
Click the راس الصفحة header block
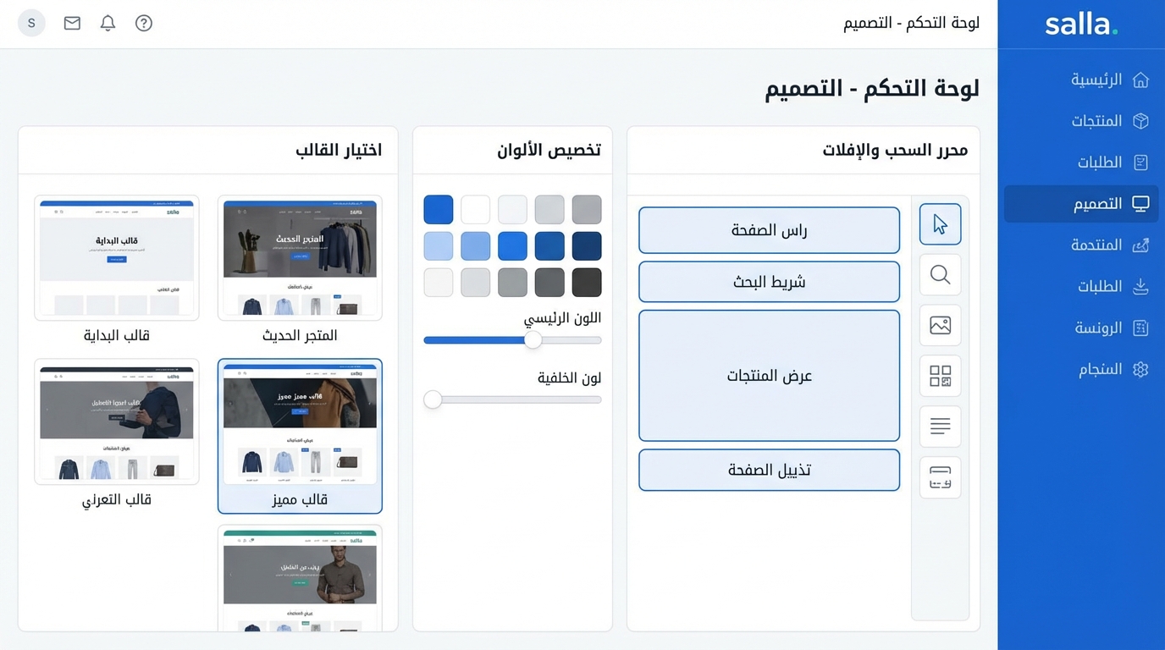pos(769,229)
